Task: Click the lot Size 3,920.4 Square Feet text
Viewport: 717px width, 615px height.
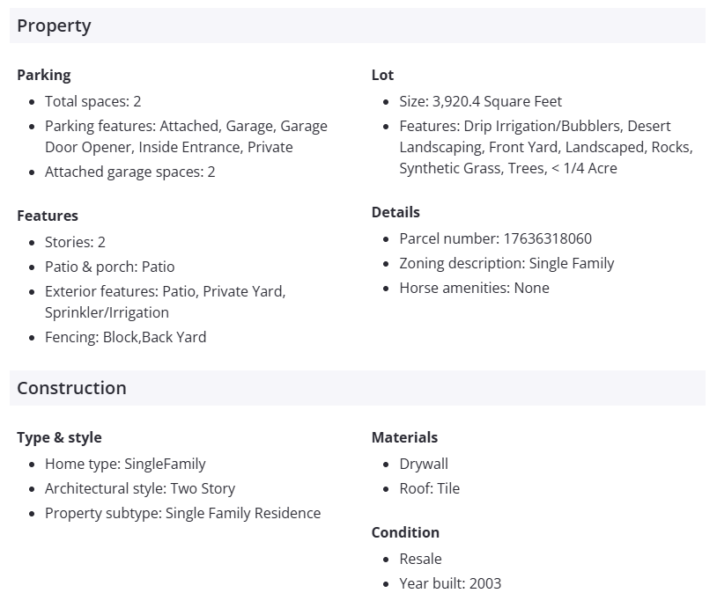Action: (x=480, y=101)
